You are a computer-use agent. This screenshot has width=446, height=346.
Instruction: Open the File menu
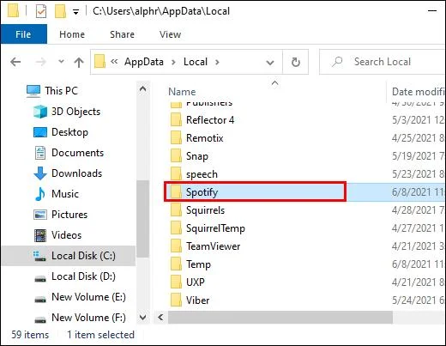(24, 34)
